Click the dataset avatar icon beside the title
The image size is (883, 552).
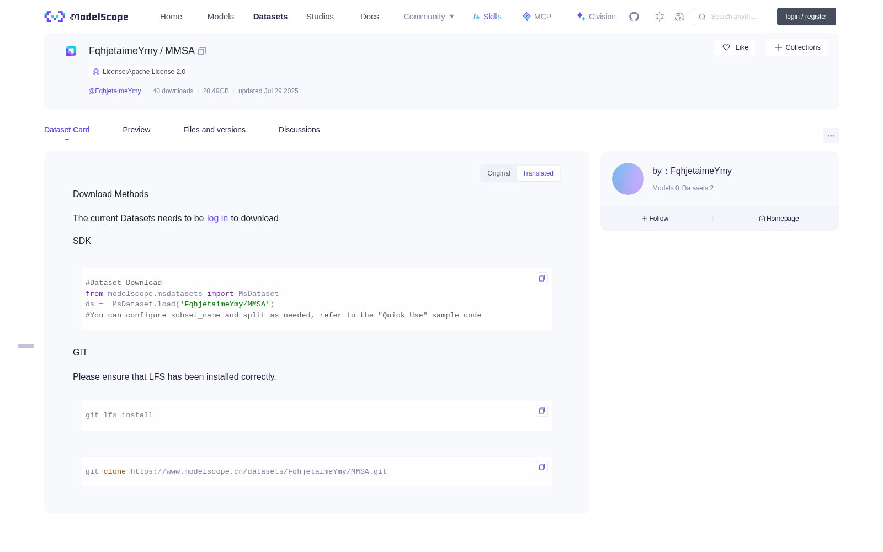click(x=71, y=51)
